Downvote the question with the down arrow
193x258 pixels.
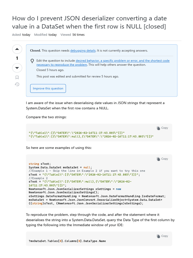pyautogui.click(x=17, y=68)
